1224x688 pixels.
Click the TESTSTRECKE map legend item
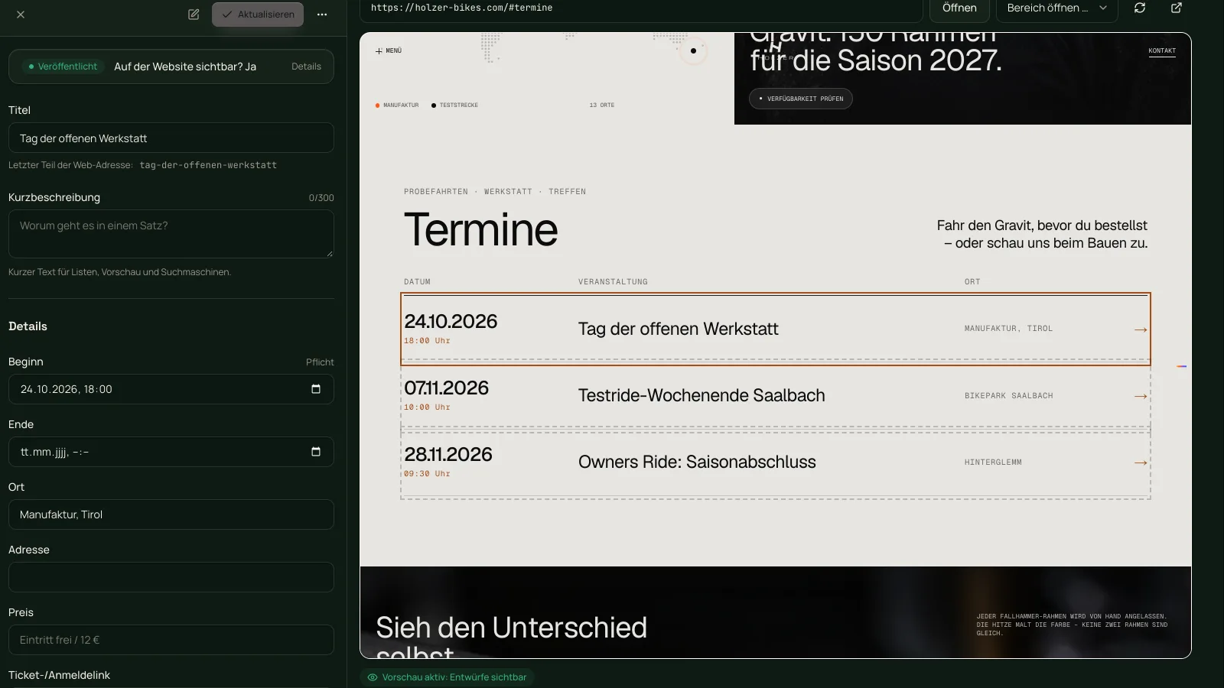point(455,105)
